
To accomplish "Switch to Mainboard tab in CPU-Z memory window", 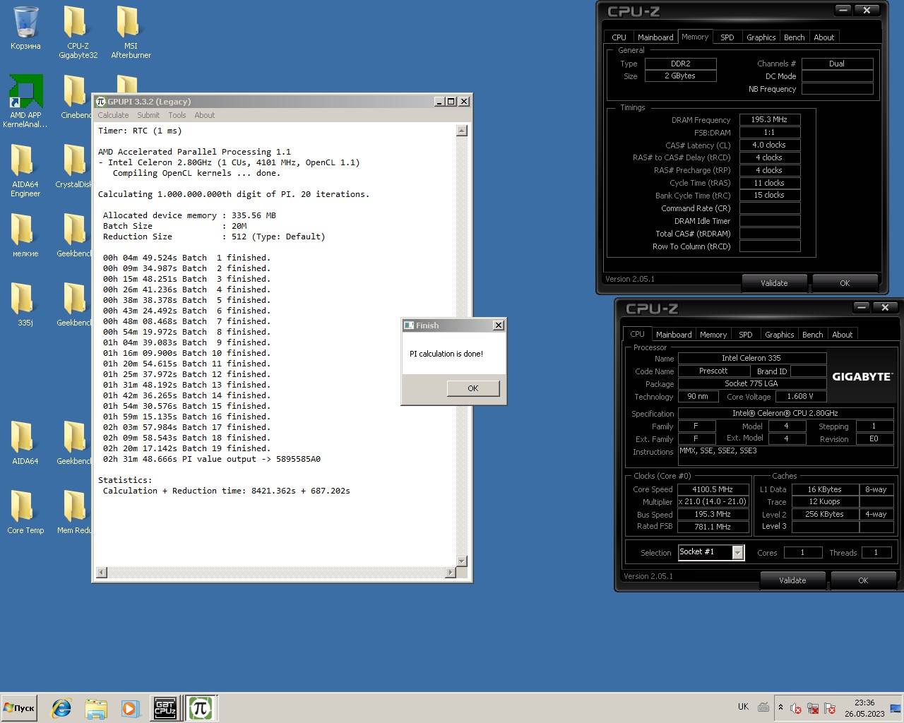I will click(x=655, y=37).
